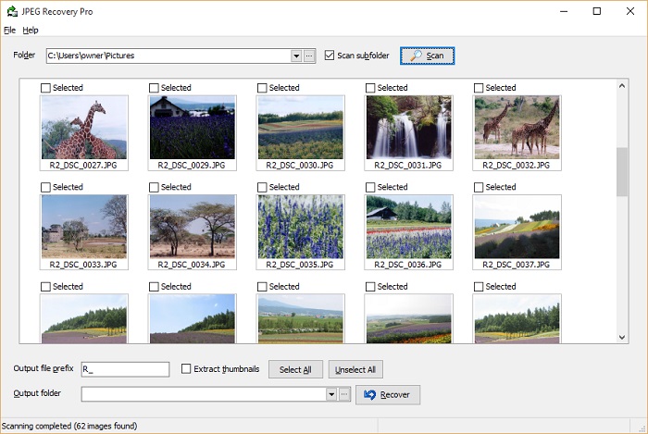Enable the Extract thumbnails checkbox
Image resolution: width=648 pixels, height=434 pixels.
coord(186,369)
